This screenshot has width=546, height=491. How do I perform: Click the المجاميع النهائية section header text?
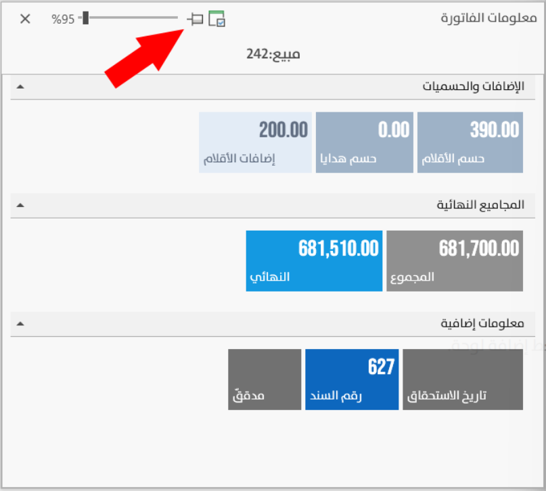point(481,205)
